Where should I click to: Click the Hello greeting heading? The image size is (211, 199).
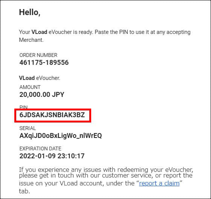tap(30, 12)
